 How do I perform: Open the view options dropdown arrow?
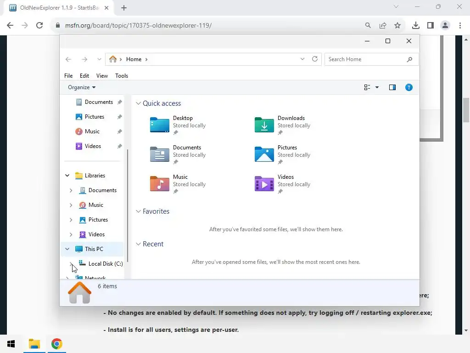pyautogui.click(x=377, y=87)
